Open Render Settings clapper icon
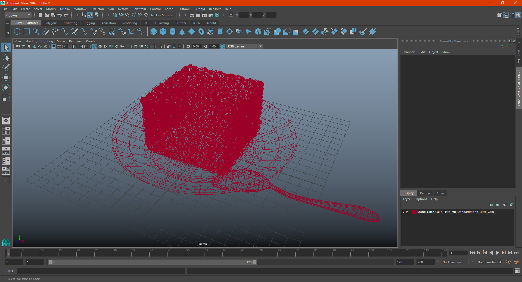The image size is (522, 282). [211, 15]
